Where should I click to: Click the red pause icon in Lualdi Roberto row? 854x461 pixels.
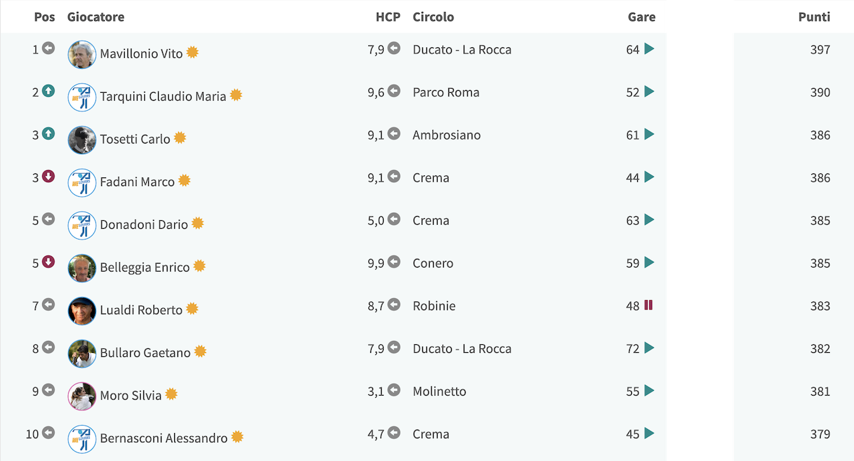[x=649, y=305]
